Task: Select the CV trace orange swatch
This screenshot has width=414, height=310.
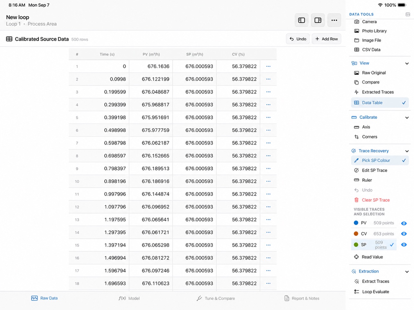Action: click(356, 234)
